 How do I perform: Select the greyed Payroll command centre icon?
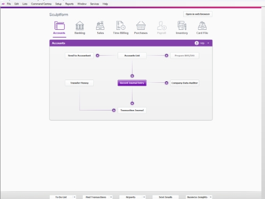[x=162, y=25]
